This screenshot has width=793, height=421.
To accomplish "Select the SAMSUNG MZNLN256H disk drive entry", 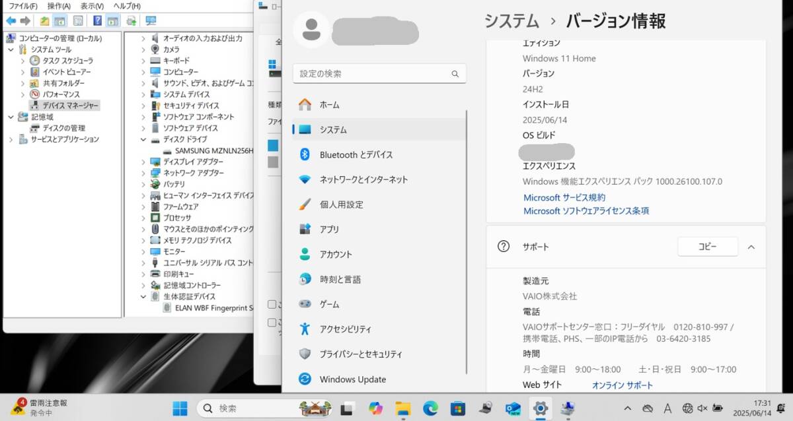I will [x=214, y=150].
